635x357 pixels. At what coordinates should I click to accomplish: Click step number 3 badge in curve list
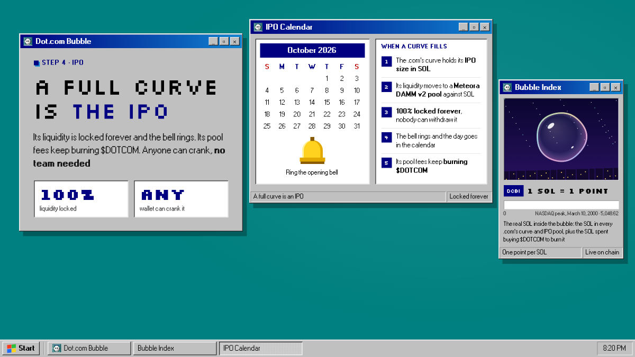(x=386, y=112)
